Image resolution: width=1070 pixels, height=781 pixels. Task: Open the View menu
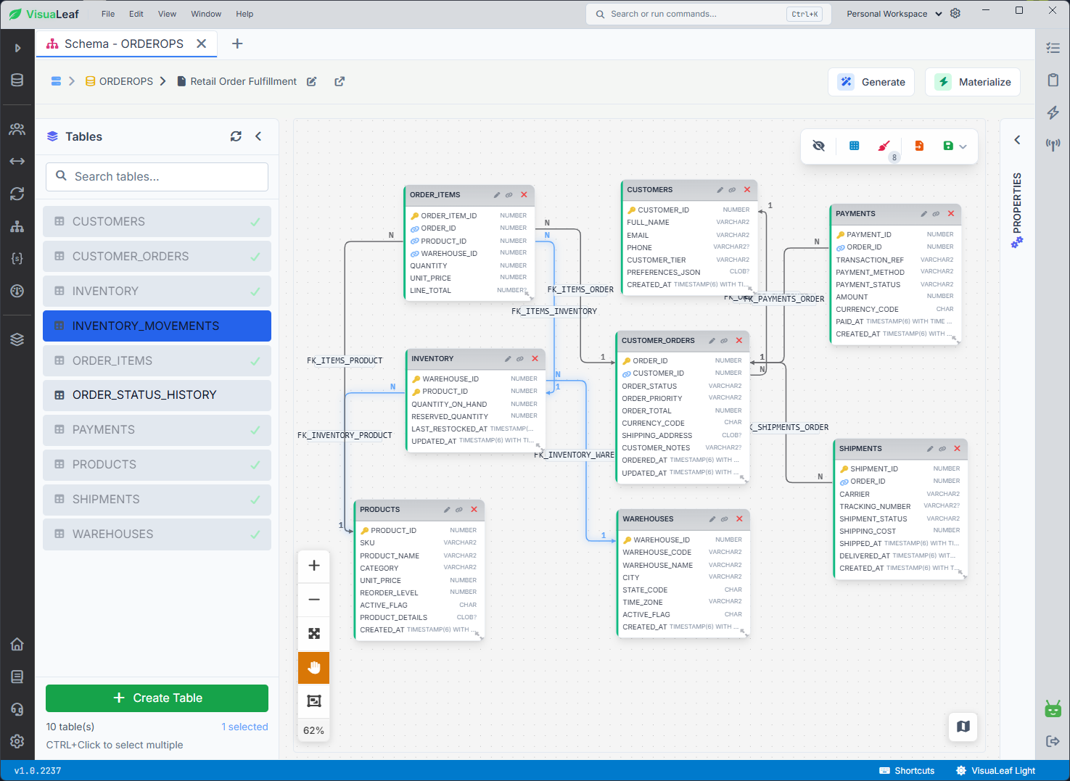pyautogui.click(x=168, y=14)
